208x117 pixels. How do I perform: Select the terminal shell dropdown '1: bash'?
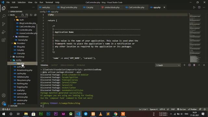[x=168, y=65]
